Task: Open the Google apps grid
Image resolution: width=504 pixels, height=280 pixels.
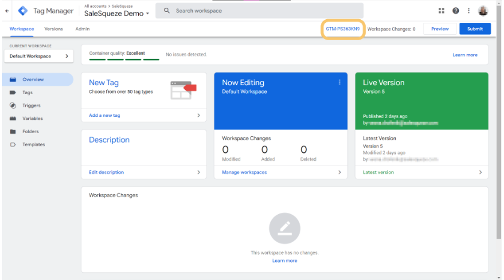Action: coord(442,11)
